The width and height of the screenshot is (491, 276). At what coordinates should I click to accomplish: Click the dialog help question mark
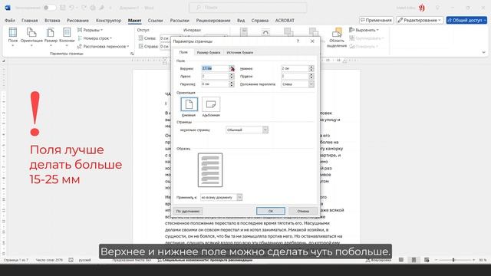coord(298,41)
